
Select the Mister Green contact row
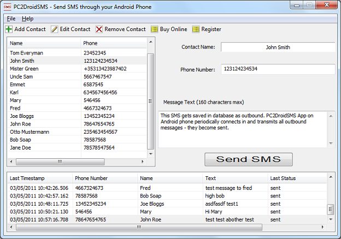[77, 69]
